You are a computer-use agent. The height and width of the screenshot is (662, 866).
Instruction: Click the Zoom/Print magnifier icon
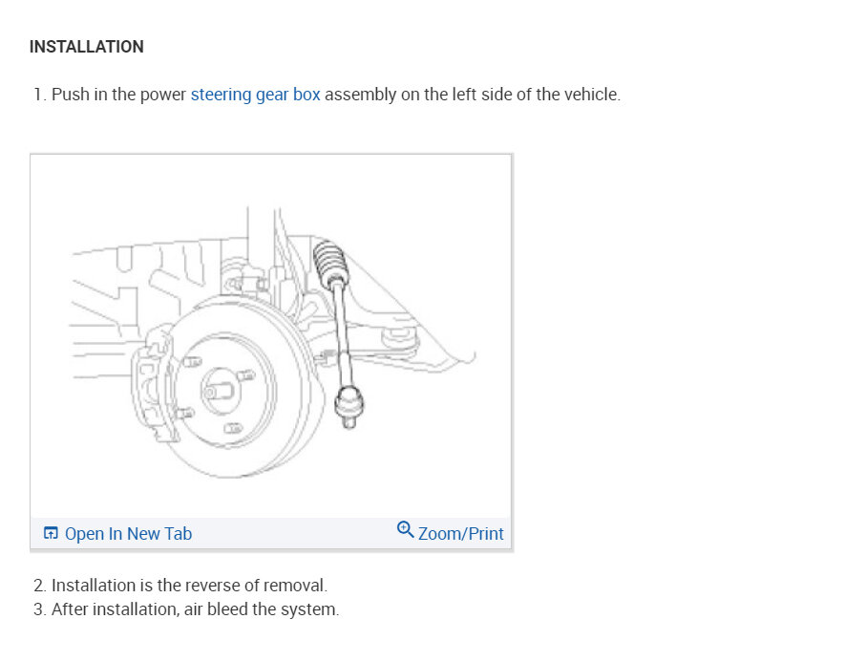[x=405, y=531]
